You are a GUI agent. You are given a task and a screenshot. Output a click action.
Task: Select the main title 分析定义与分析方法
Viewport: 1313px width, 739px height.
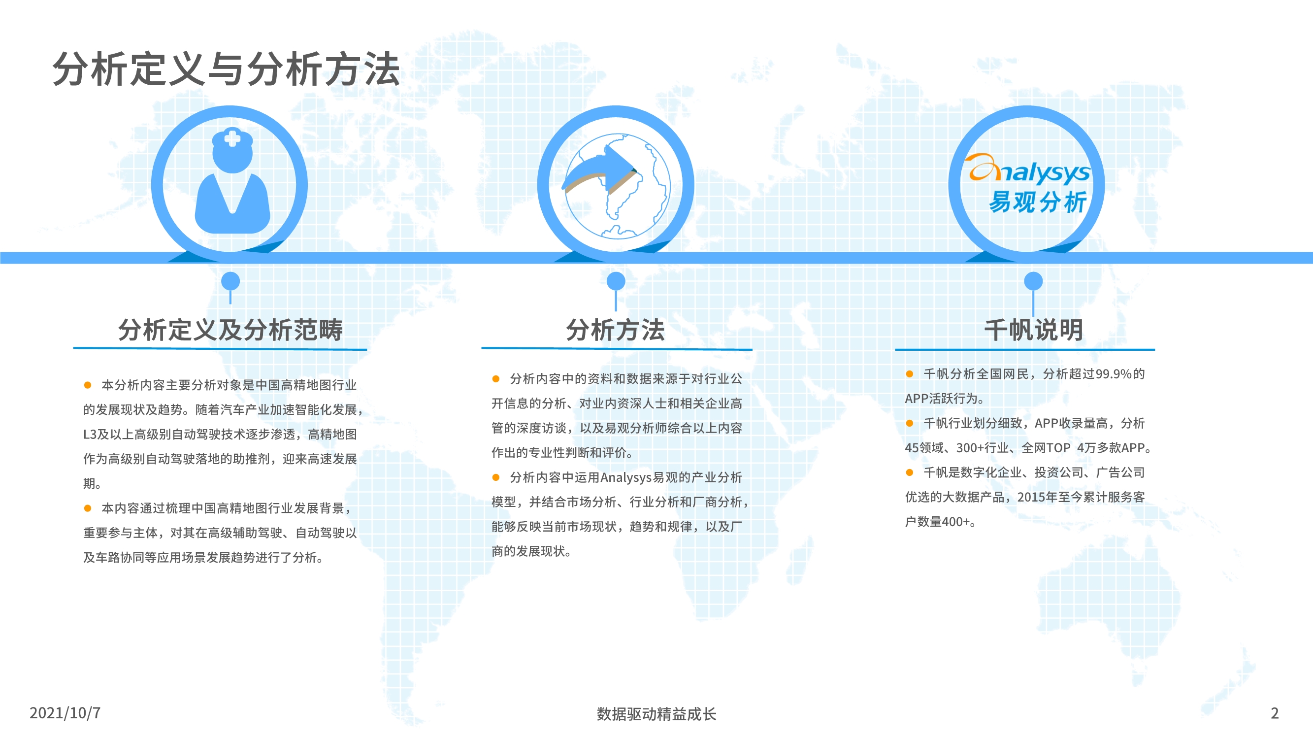click(x=226, y=69)
